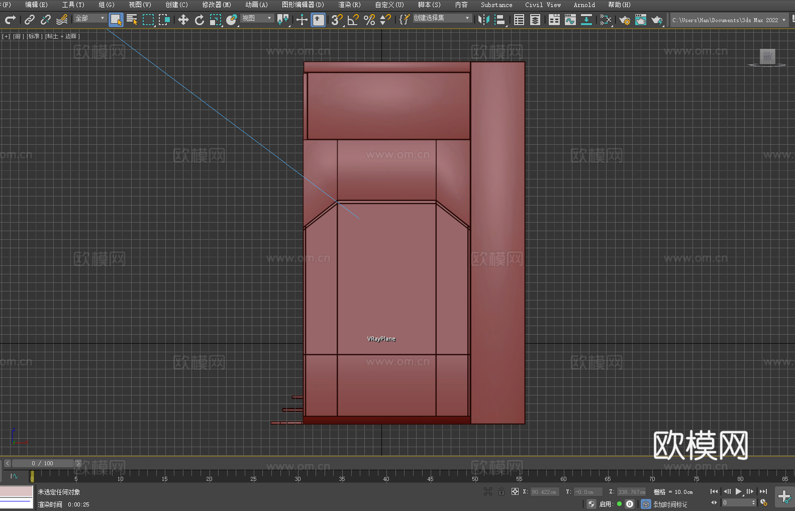Click the Mirror tool icon

pyautogui.click(x=484, y=20)
